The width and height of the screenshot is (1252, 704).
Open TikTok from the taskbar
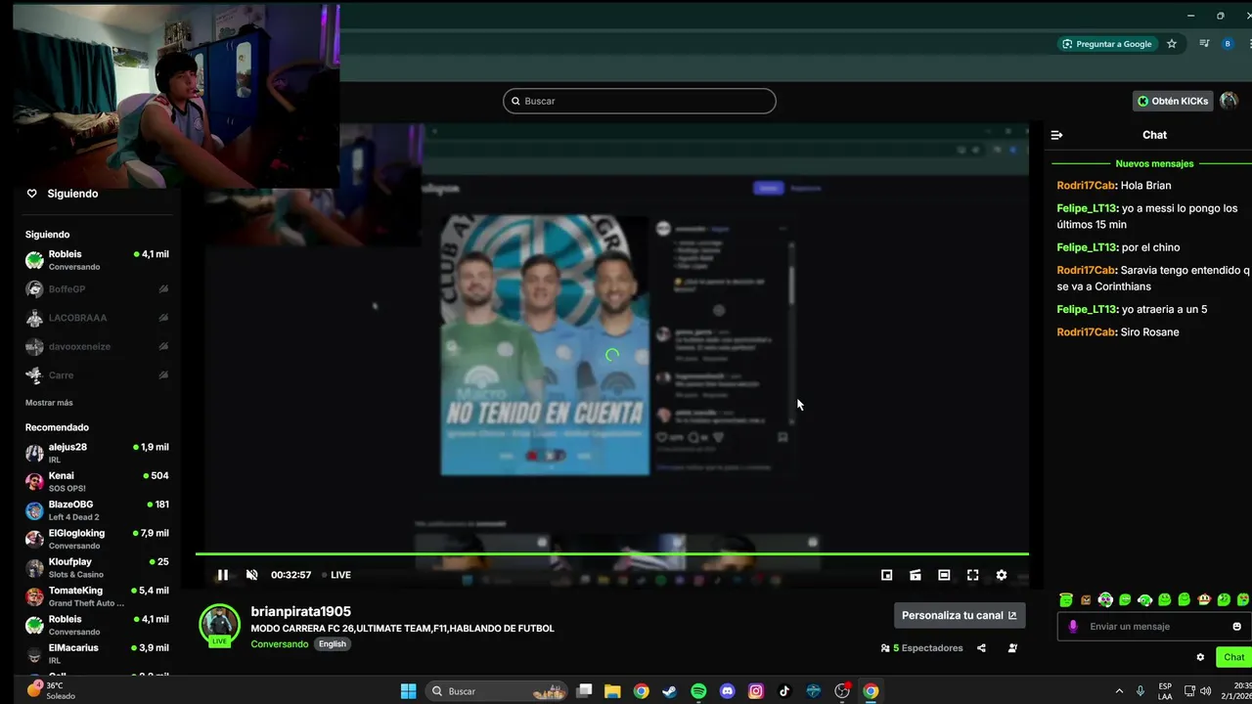pos(784,691)
